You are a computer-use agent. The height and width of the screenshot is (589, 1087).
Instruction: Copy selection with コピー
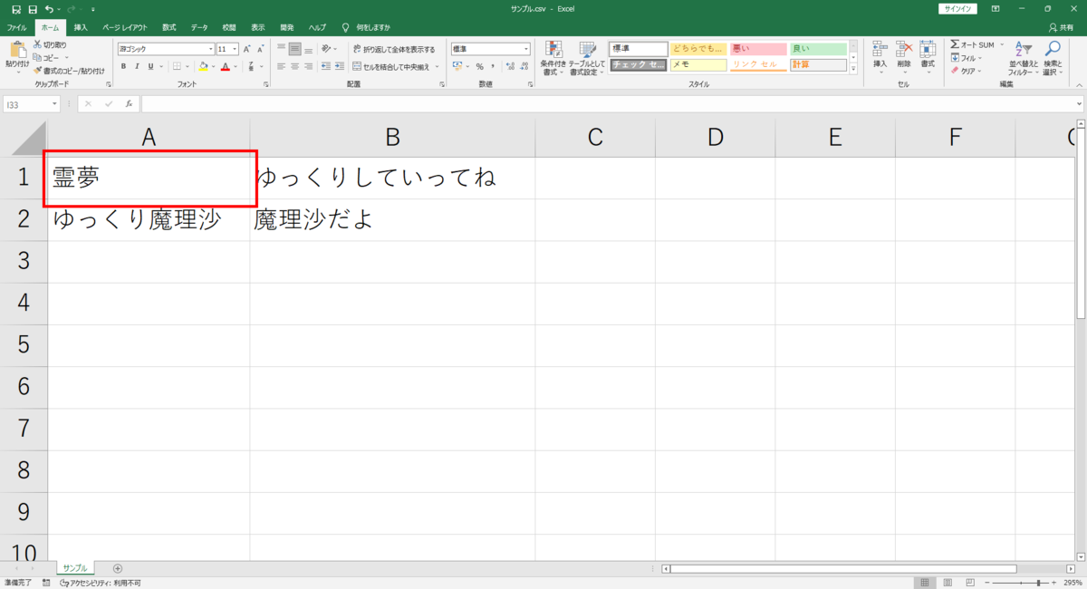tap(47, 57)
